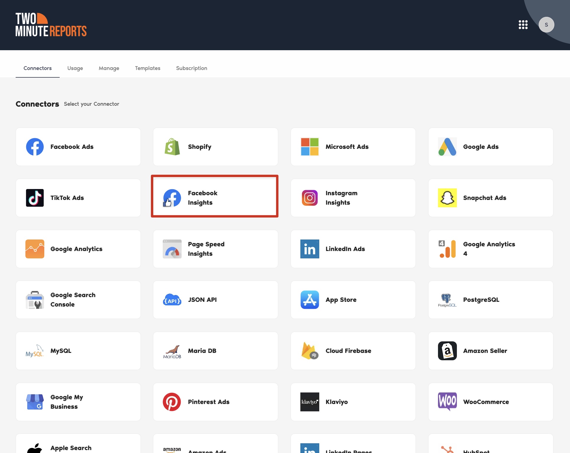The width and height of the screenshot is (570, 453).
Task: Open the apps grid menu icon
Action: pos(523,25)
